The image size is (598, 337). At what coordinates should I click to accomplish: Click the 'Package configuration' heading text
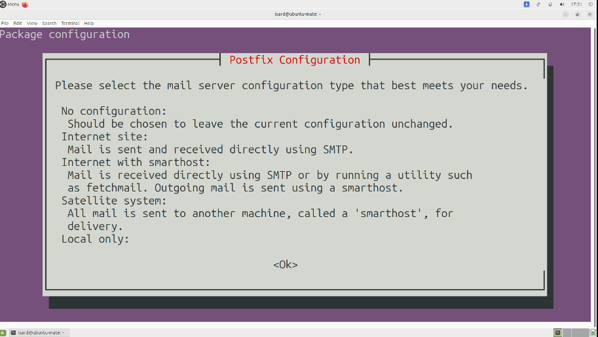64,34
